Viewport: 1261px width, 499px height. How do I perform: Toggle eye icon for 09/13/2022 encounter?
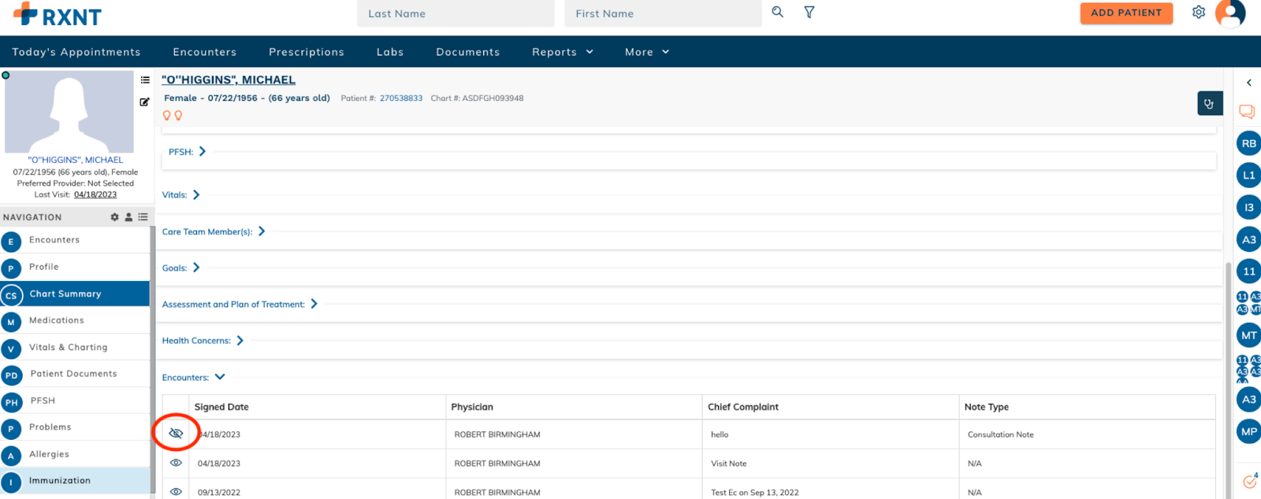point(176,491)
